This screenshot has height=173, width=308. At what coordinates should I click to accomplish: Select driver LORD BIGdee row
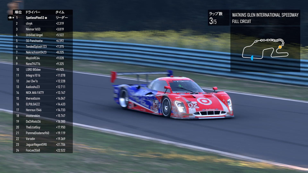[x=43, y=70]
